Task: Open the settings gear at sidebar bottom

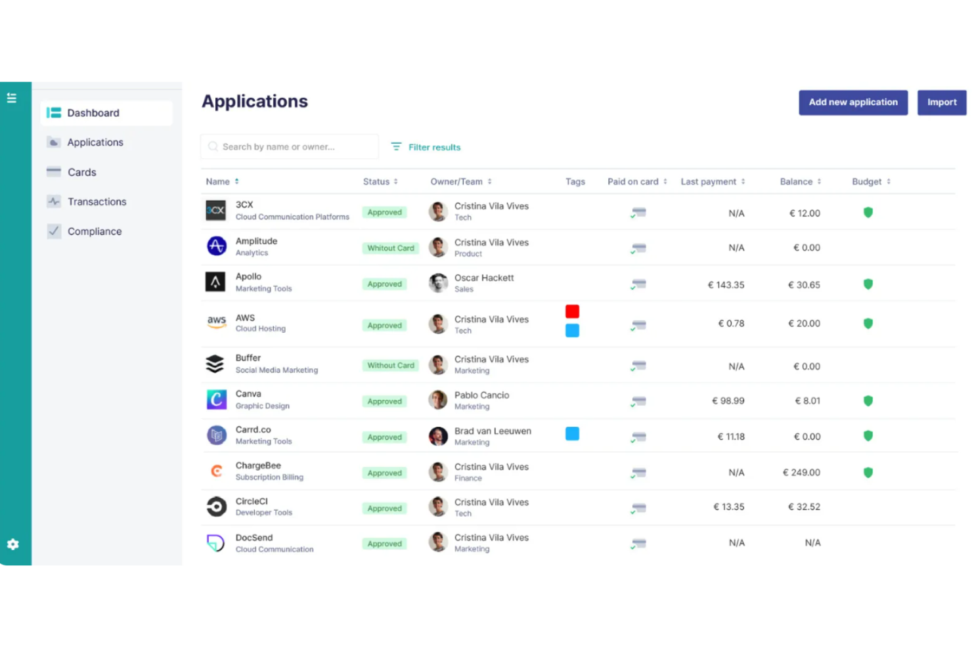Action: 12,544
